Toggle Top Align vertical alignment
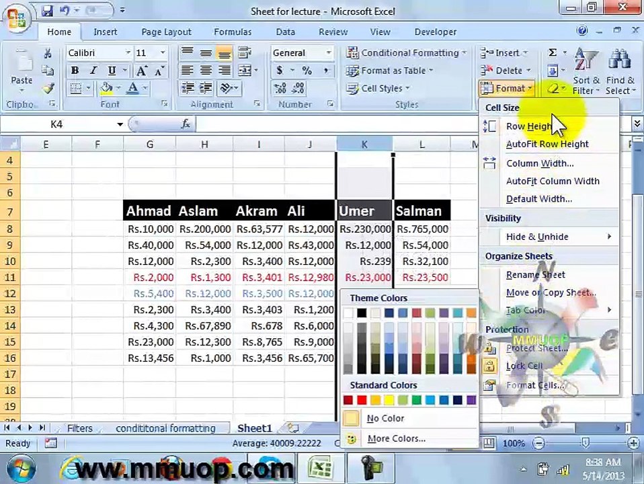Screen dimensions: 644x484 (x=188, y=52)
